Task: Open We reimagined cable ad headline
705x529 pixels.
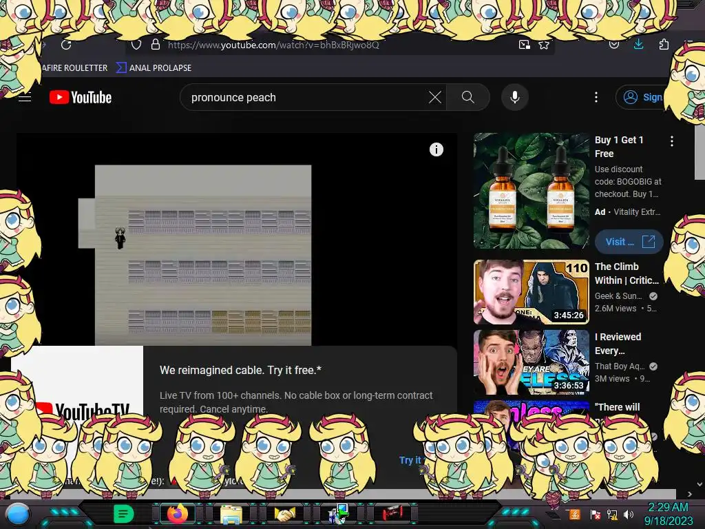Action: click(240, 370)
